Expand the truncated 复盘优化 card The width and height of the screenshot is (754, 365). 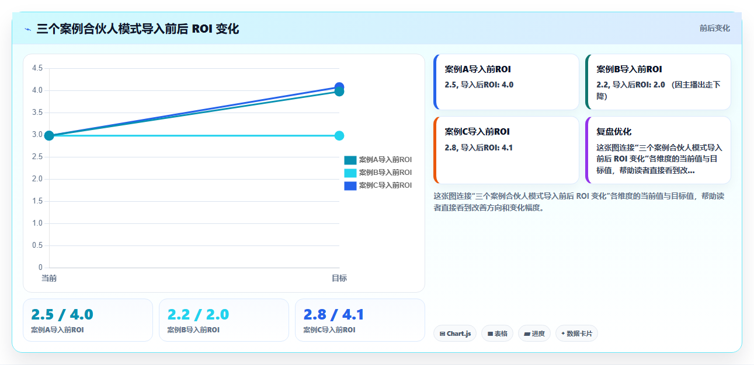point(658,150)
